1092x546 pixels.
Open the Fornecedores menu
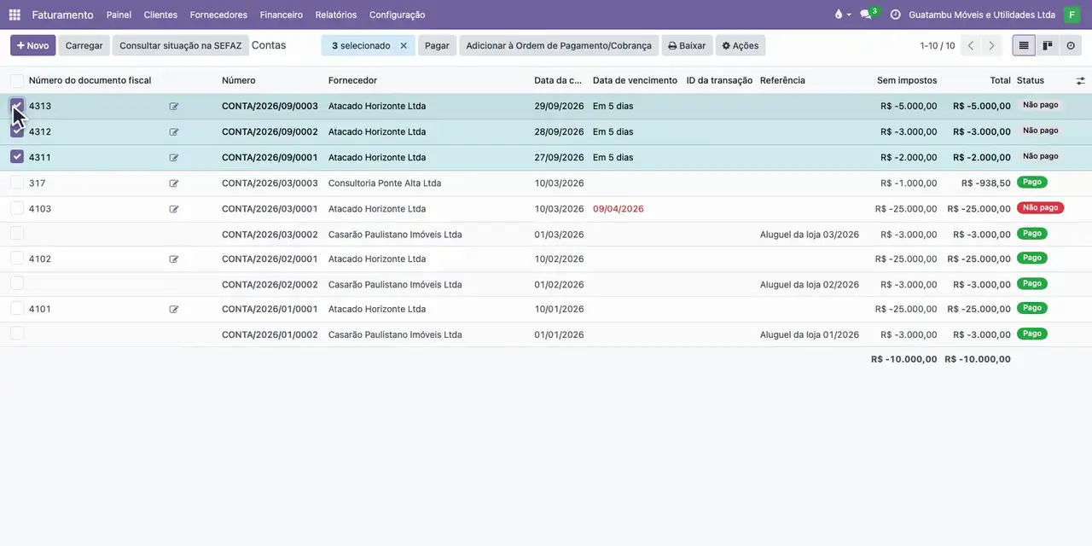coord(218,15)
